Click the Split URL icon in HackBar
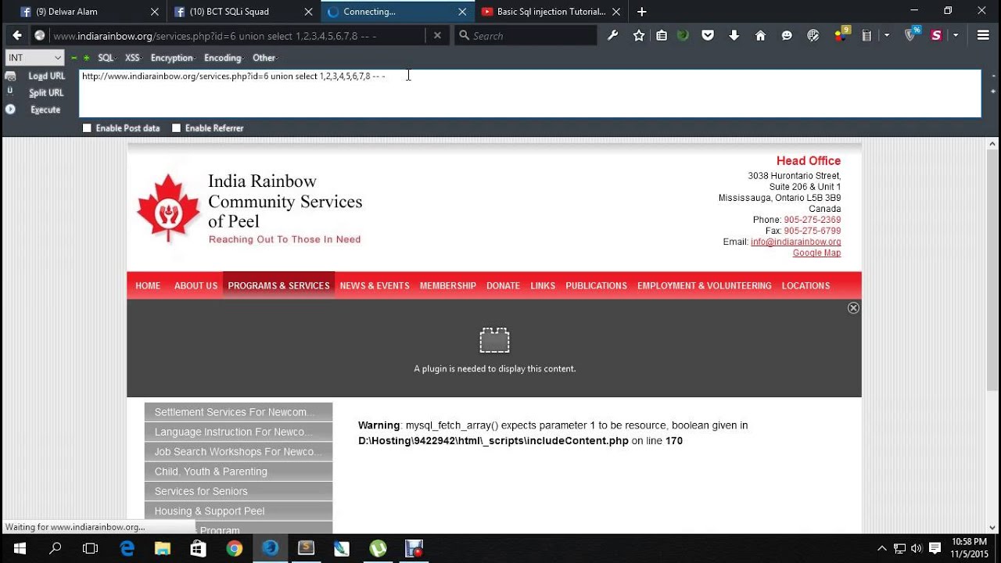The image size is (1001, 563). pos(10,91)
